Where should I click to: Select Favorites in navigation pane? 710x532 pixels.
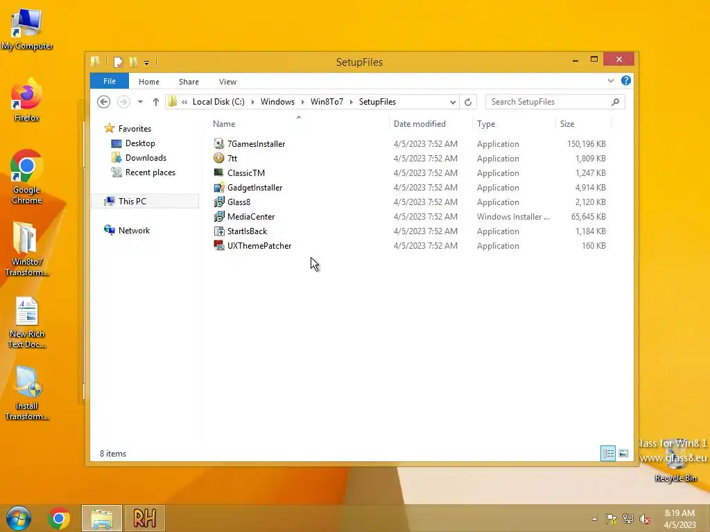[x=135, y=129]
